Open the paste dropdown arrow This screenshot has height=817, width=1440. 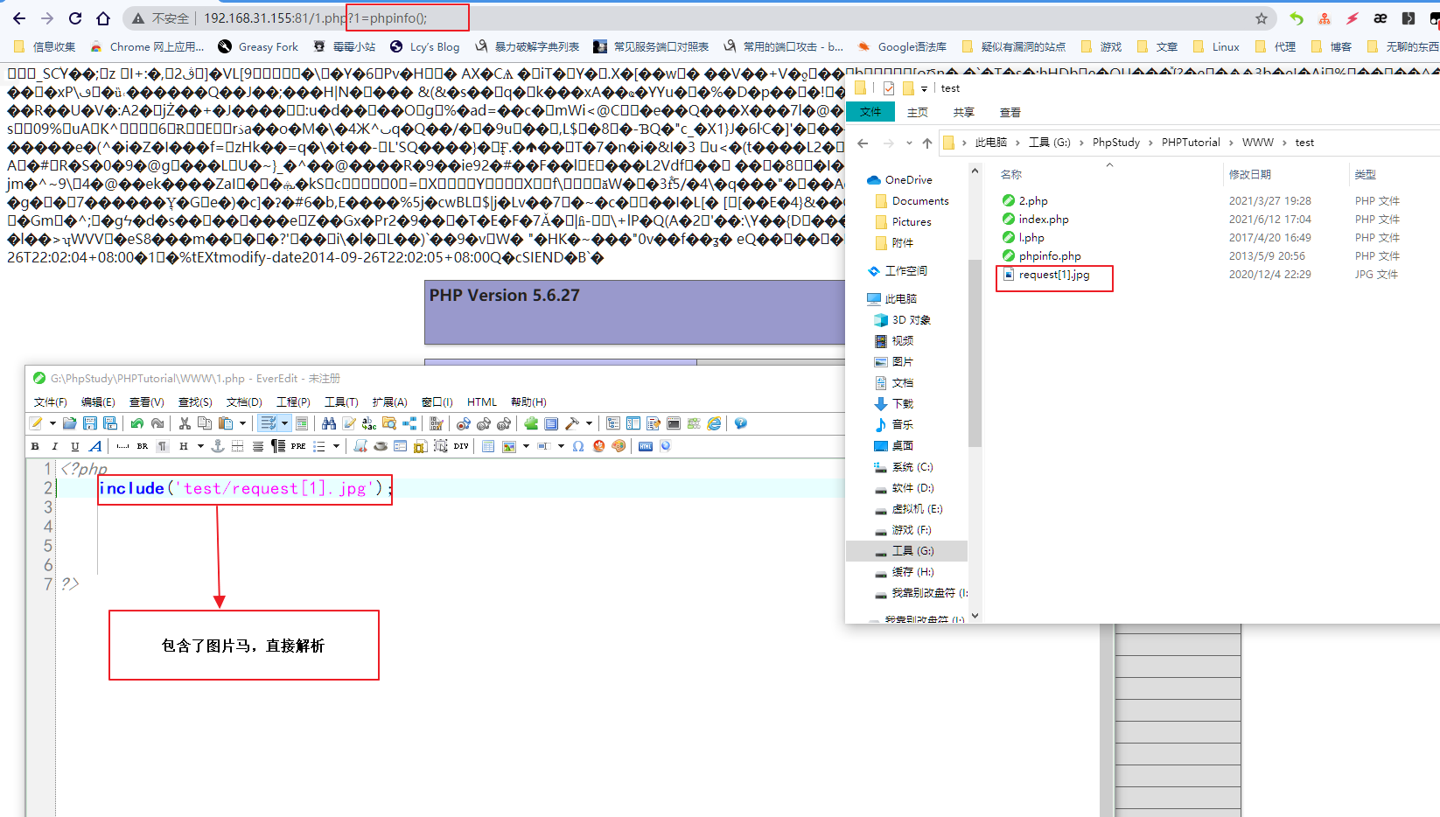243,423
